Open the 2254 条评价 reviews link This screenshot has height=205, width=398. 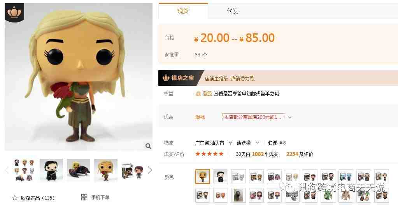300,154
